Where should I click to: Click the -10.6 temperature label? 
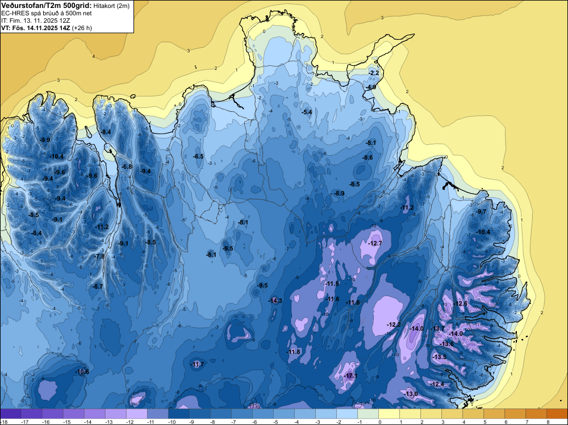click(82, 372)
